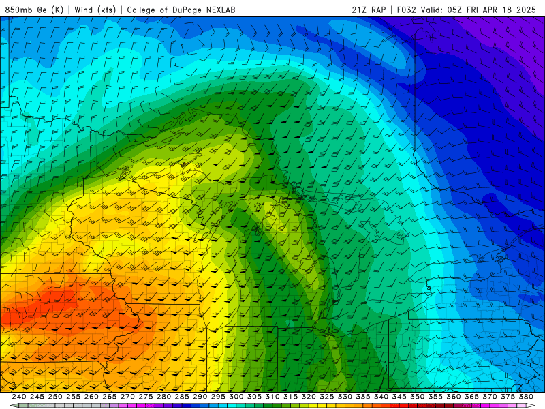The height and width of the screenshot is (409, 545).
Task: Click the 275 value on the legend
Action: point(146,397)
